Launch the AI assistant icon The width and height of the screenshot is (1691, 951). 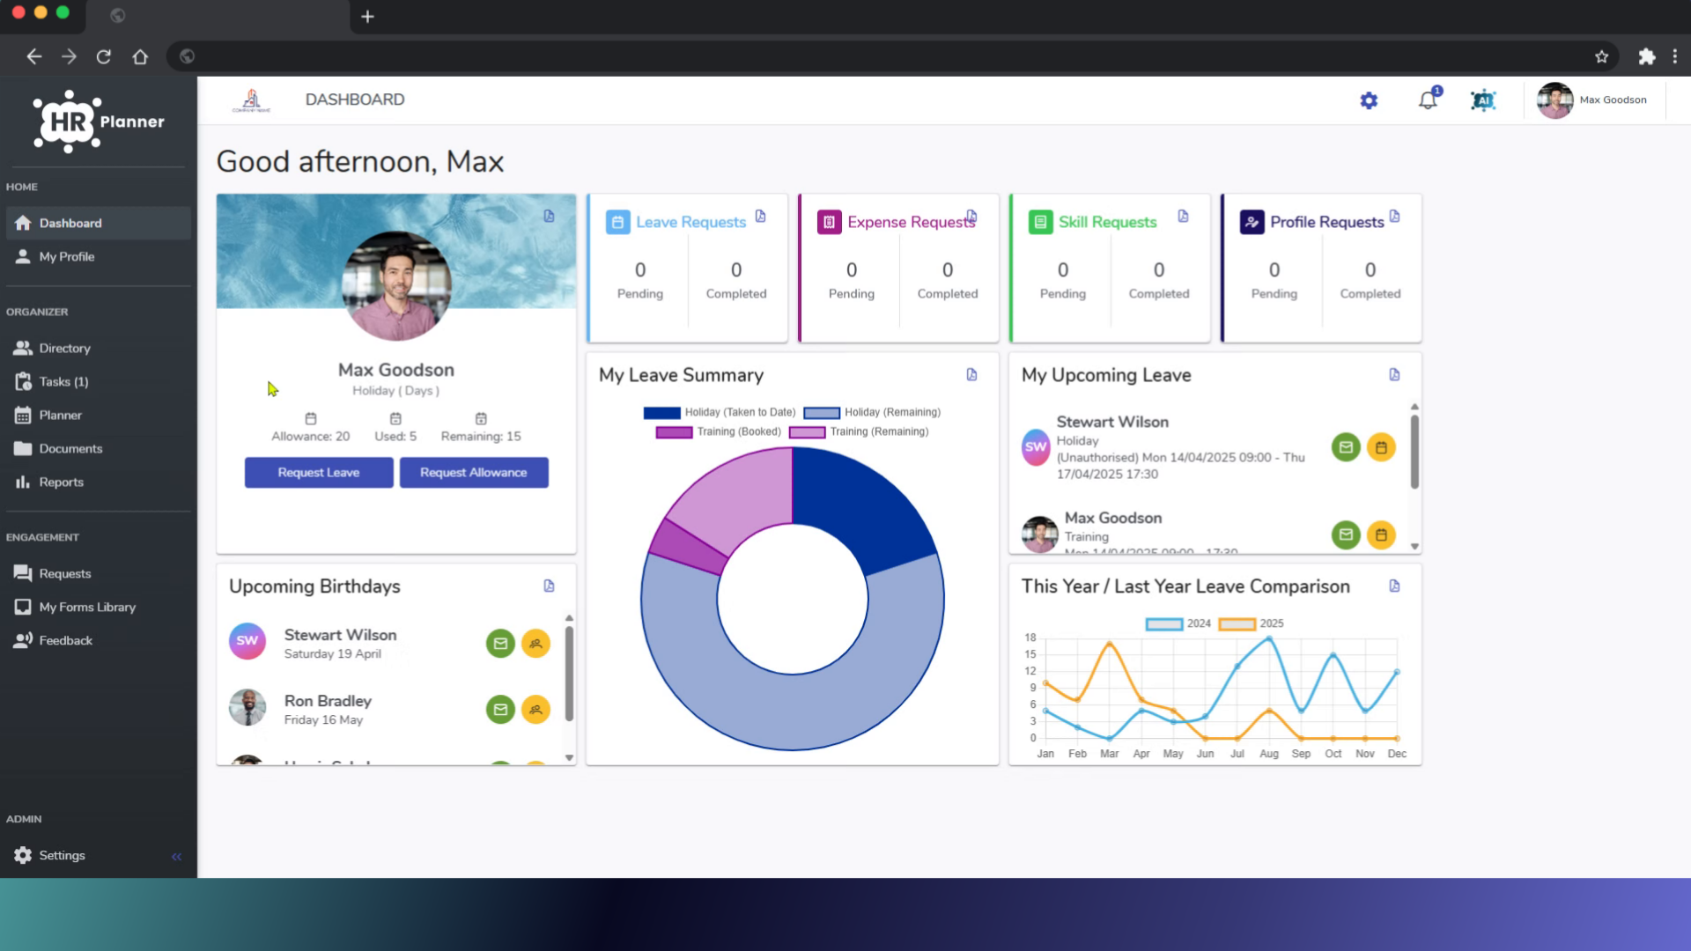click(x=1483, y=100)
